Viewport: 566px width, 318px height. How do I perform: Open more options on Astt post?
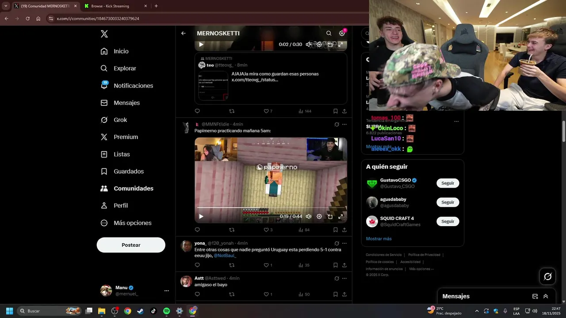(x=344, y=278)
